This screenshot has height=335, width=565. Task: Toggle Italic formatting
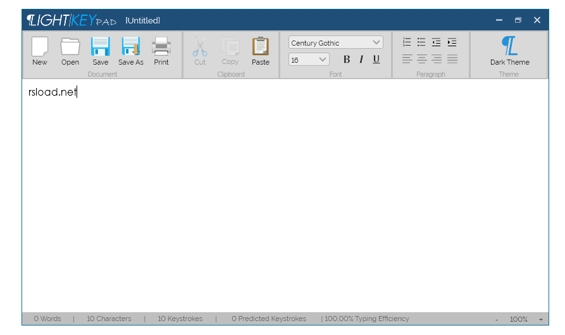point(361,59)
